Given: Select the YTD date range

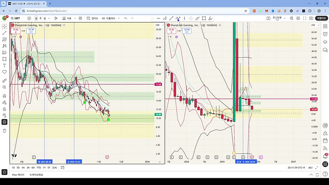Looking at the screenshot, I should tap(38, 167).
